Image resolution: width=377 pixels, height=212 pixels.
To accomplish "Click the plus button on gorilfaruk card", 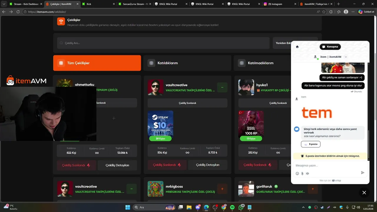I will [x=313, y=189].
